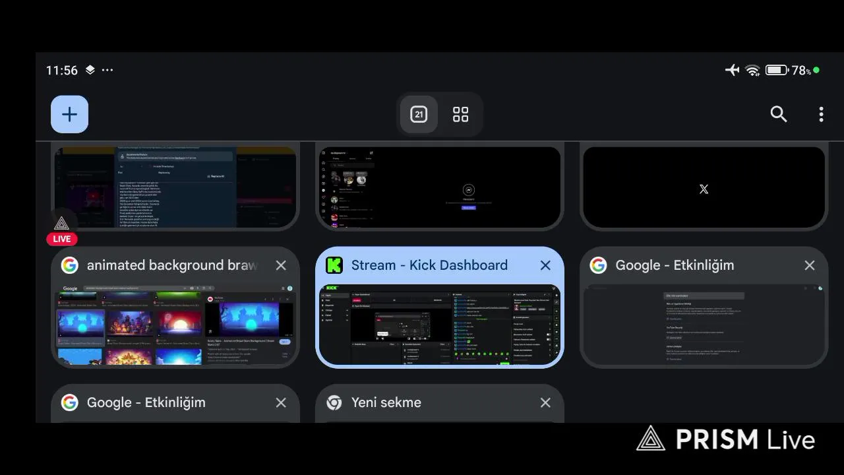Select the 21 open tabs view
Viewport: 844px width, 475px height.
coord(419,114)
